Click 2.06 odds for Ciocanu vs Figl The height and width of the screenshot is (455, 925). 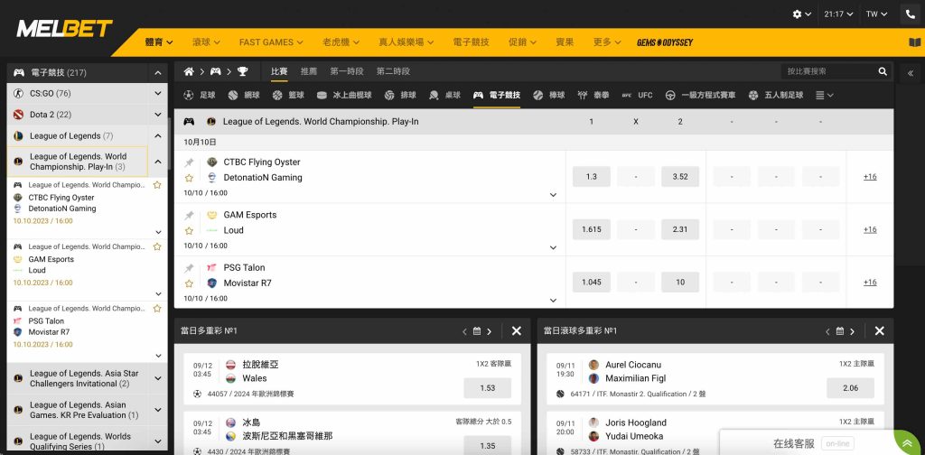point(850,388)
